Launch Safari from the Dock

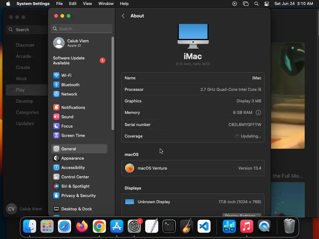(x=64, y=226)
